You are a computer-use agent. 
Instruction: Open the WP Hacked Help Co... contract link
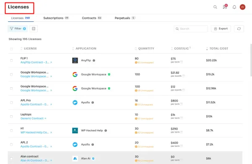coord(34,133)
